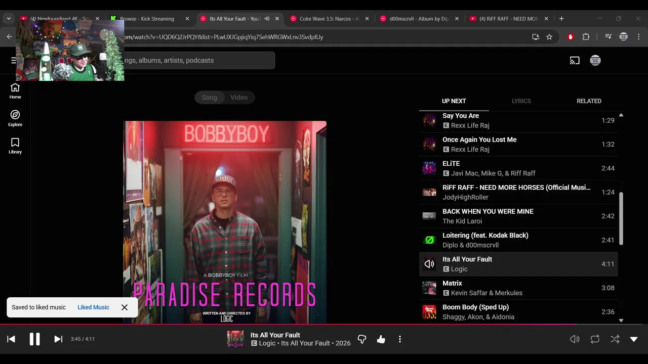Screen dimensions: 648x364
Task: Skip to the next track
Action: 58,339
